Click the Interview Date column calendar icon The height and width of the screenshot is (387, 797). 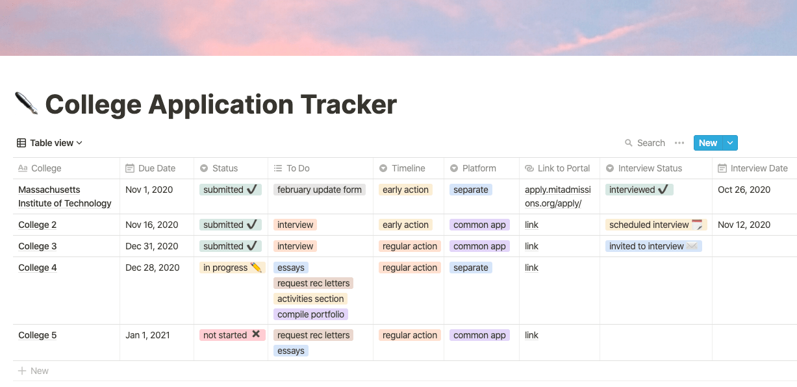click(722, 168)
